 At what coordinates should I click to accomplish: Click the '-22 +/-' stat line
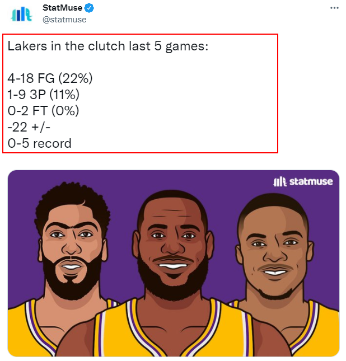point(29,127)
